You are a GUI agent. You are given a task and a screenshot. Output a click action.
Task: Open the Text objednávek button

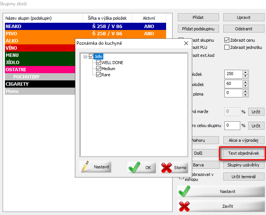tap(243, 153)
